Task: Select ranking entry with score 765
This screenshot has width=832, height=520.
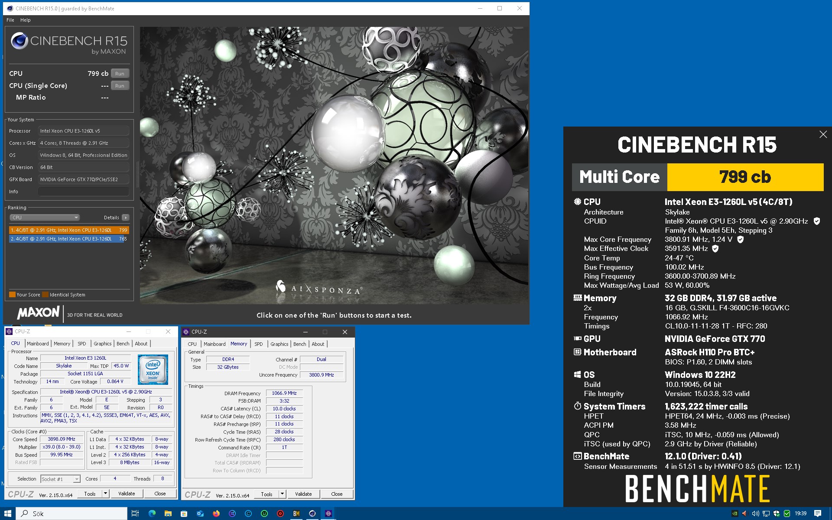Action: [x=69, y=239]
